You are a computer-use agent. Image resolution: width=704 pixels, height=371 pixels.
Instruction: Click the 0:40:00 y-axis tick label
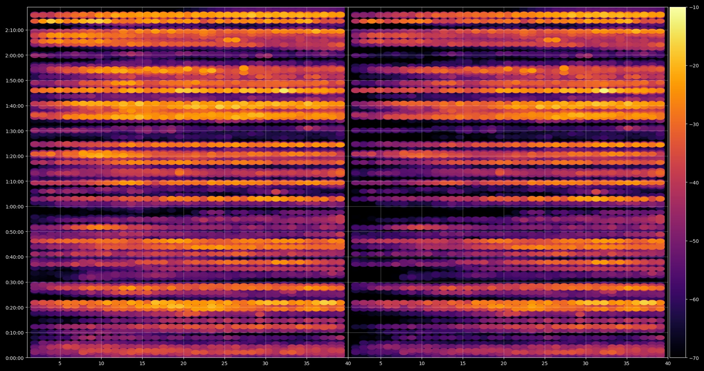point(14,257)
